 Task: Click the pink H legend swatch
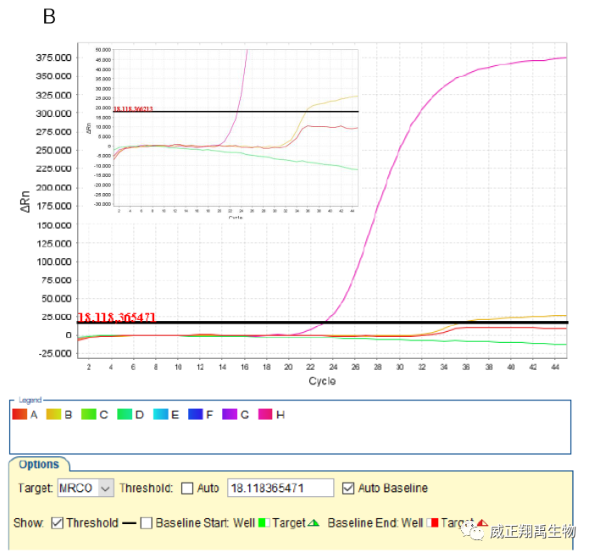265,415
